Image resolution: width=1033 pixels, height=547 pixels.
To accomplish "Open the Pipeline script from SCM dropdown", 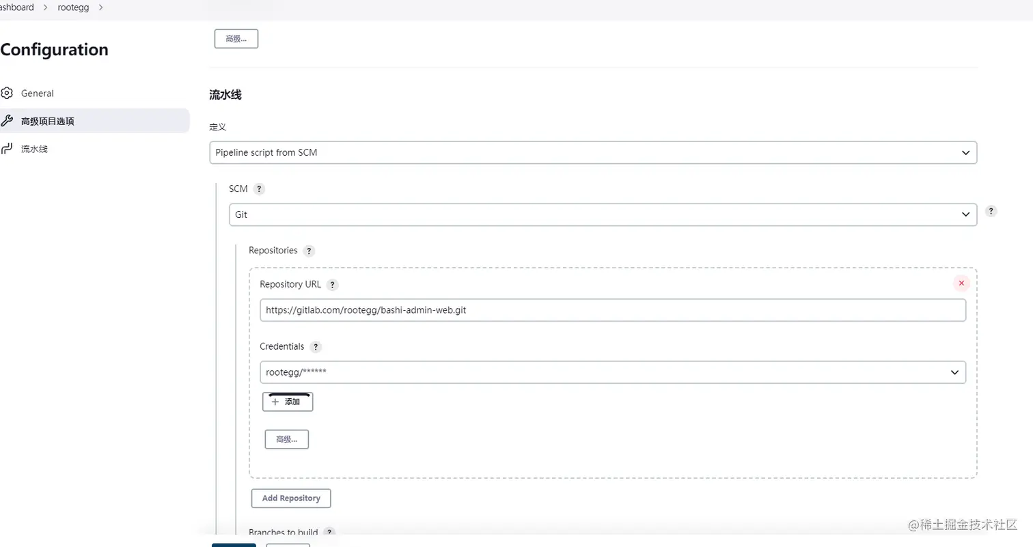I will [593, 152].
